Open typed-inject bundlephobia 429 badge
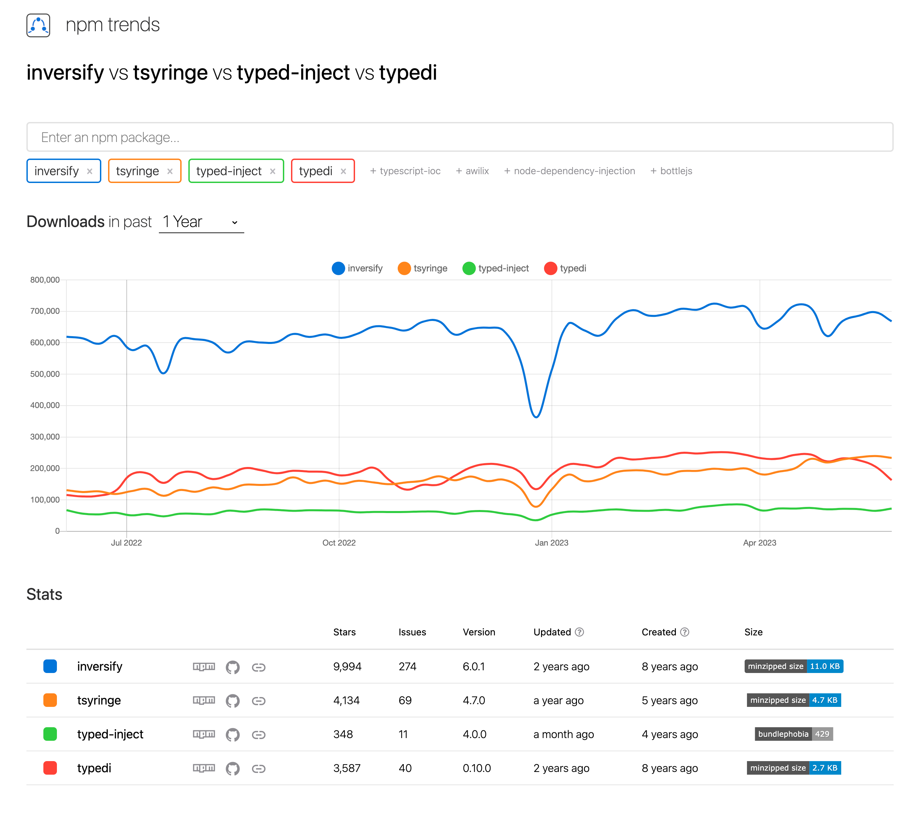The image size is (913, 816). tap(794, 734)
